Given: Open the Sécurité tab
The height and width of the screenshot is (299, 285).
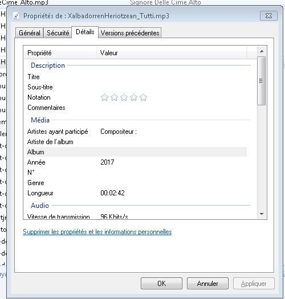Looking at the screenshot, I should pyautogui.click(x=58, y=33).
